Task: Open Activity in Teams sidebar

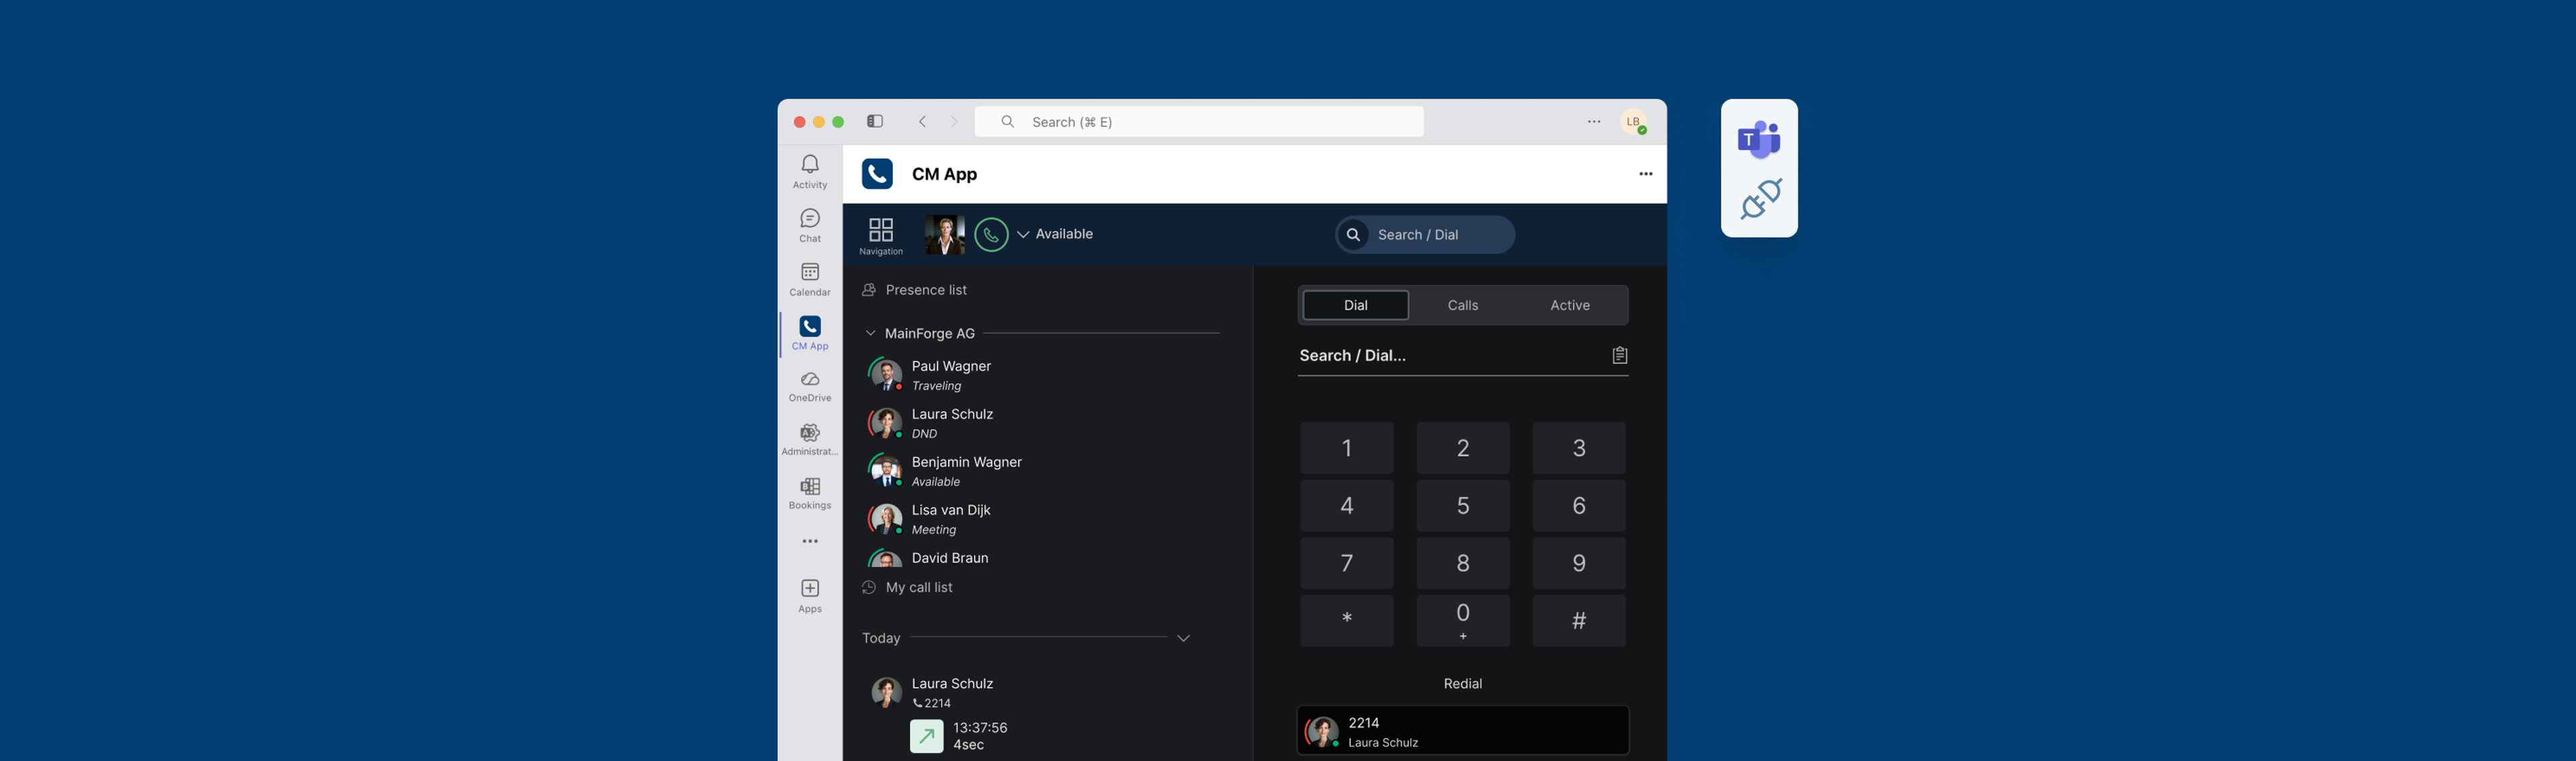Action: (x=810, y=171)
